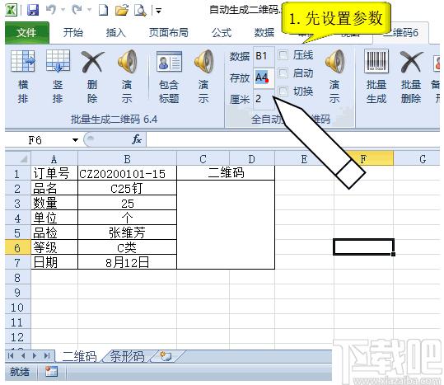Image resolution: width=444 pixels, height=385 pixels.
Task: Open the undo history dropdown arrow
Action: (x=63, y=10)
